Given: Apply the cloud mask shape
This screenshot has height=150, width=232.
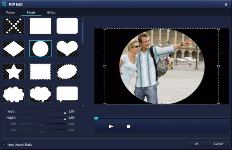Looking at the screenshot, I should tap(14, 94).
